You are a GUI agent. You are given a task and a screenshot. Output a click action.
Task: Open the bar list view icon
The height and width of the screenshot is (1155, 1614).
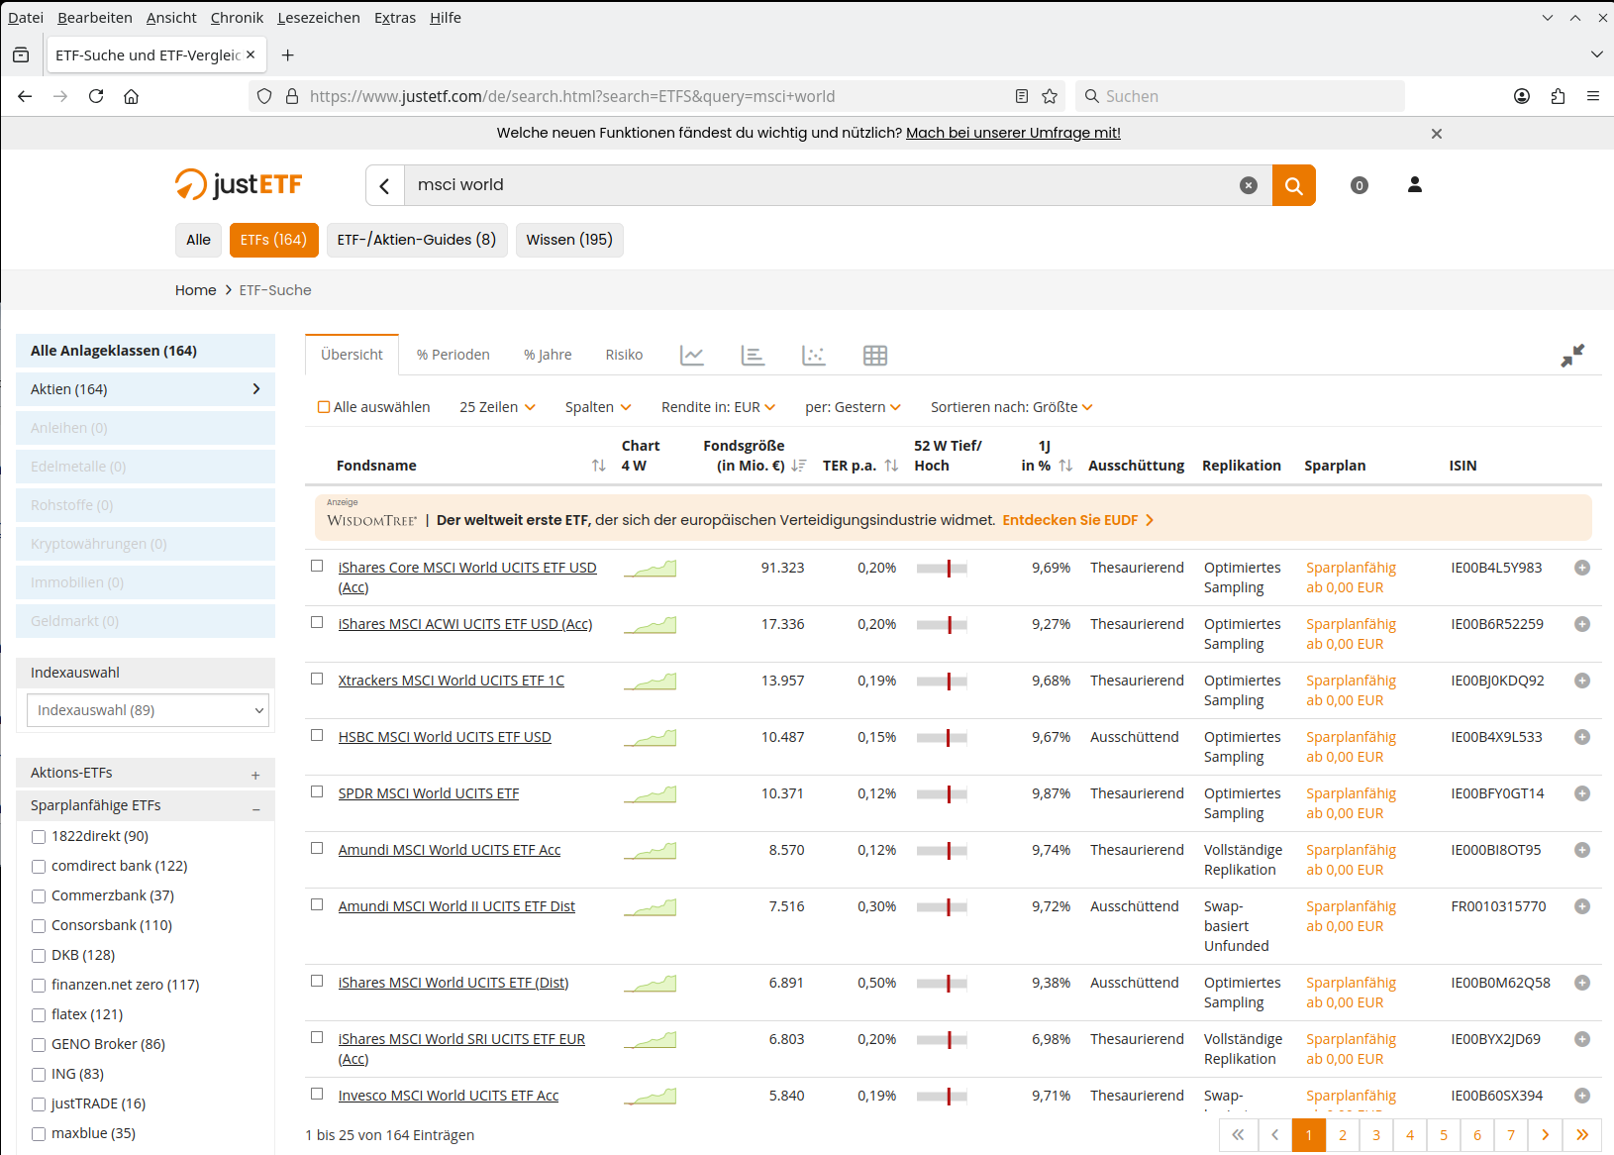(x=753, y=356)
